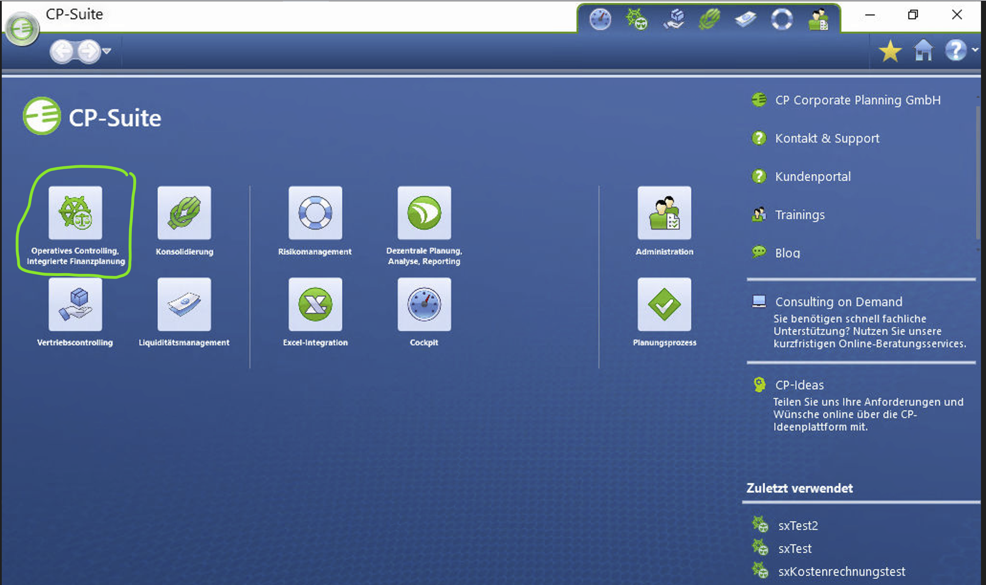This screenshot has width=986, height=585.
Task: Click the favorites star icon
Action: tap(890, 51)
